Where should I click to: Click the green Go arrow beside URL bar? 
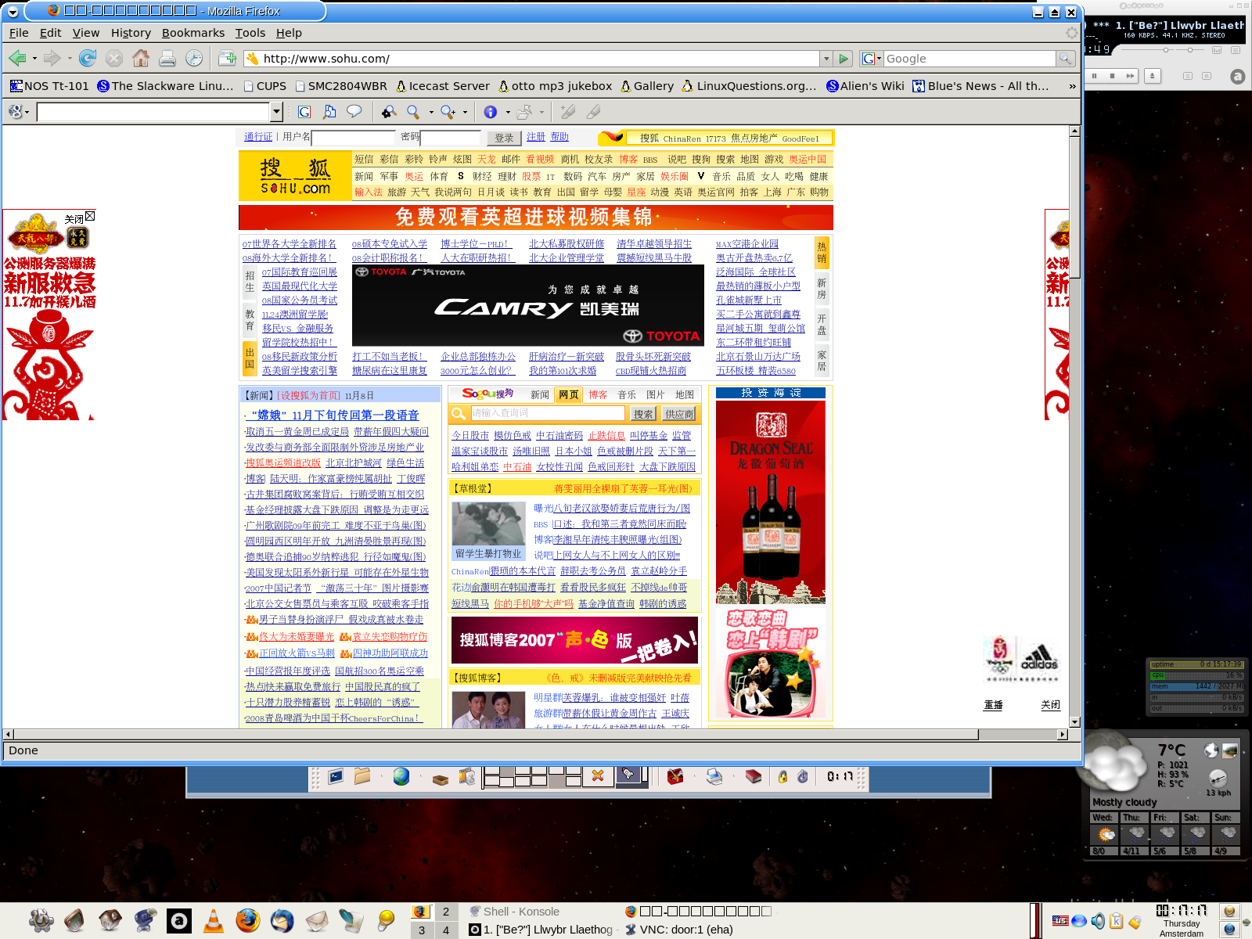(844, 59)
